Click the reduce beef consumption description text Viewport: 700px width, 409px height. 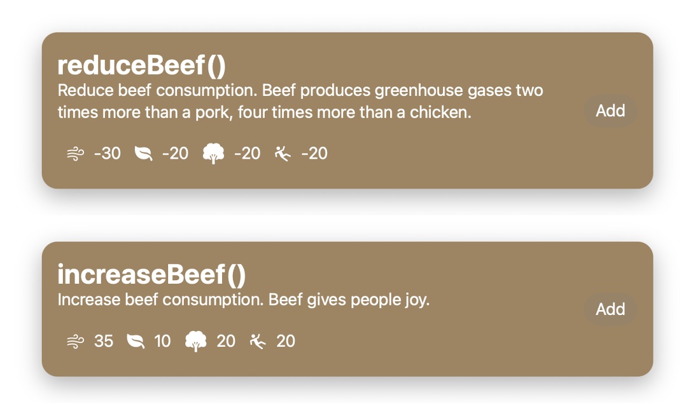pos(300,102)
